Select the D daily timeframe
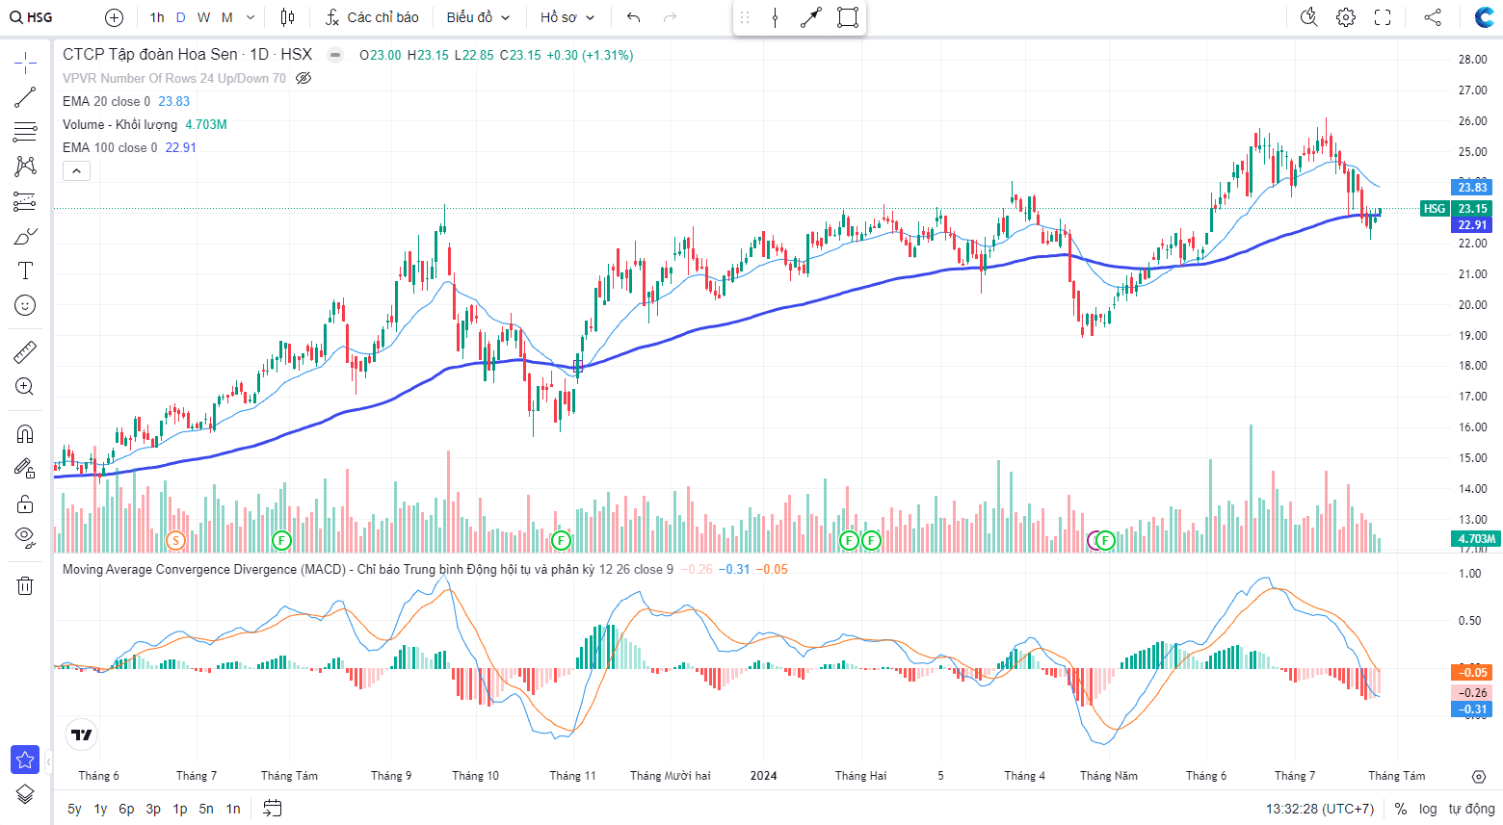This screenshot has width=1503, height=825. coord(180,17)
